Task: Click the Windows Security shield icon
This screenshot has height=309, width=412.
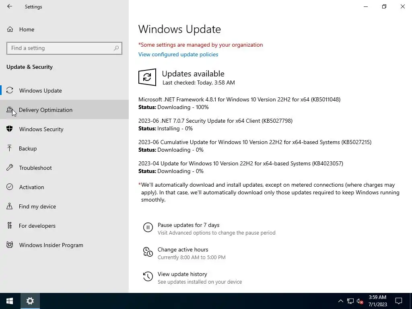Action: click(x=10, y=129)
